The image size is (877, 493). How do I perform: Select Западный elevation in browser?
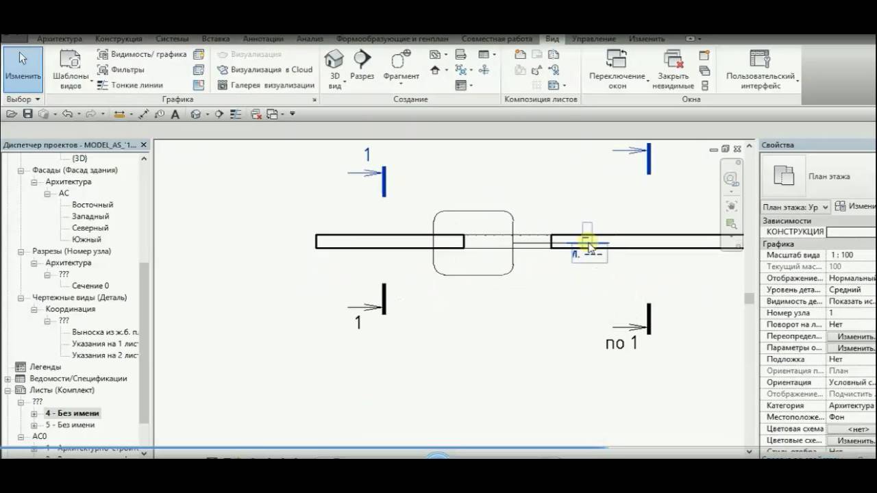pyautogui.click(x=90, y=216)
